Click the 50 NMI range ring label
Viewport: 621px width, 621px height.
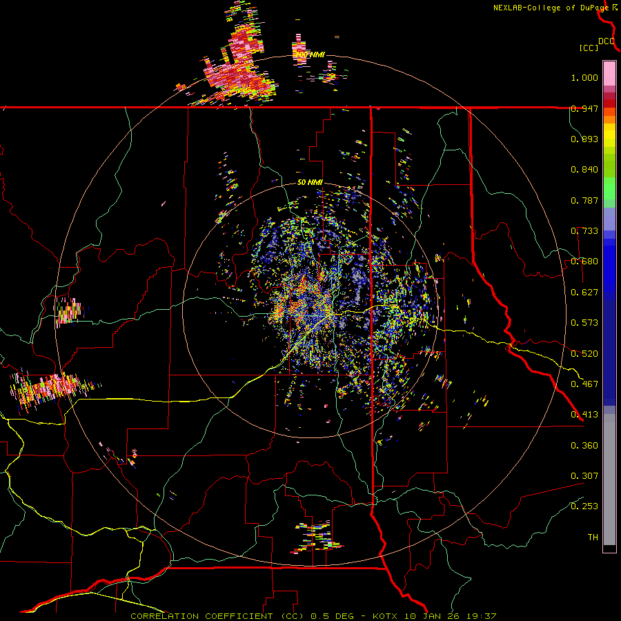(310, 183)
